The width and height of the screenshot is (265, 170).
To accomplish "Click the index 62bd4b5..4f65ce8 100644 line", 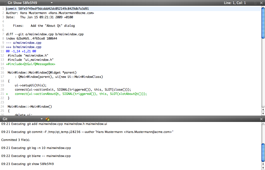I will 32,39.
